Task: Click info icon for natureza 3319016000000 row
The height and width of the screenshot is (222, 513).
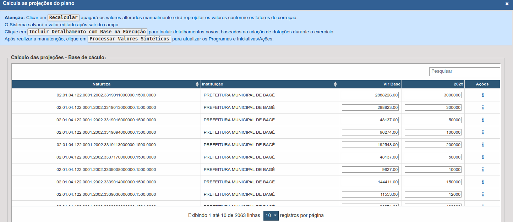Action: (x=483, y=120)
